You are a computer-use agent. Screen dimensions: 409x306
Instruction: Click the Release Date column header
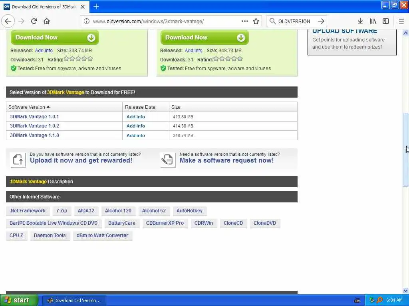coord(145,107)
